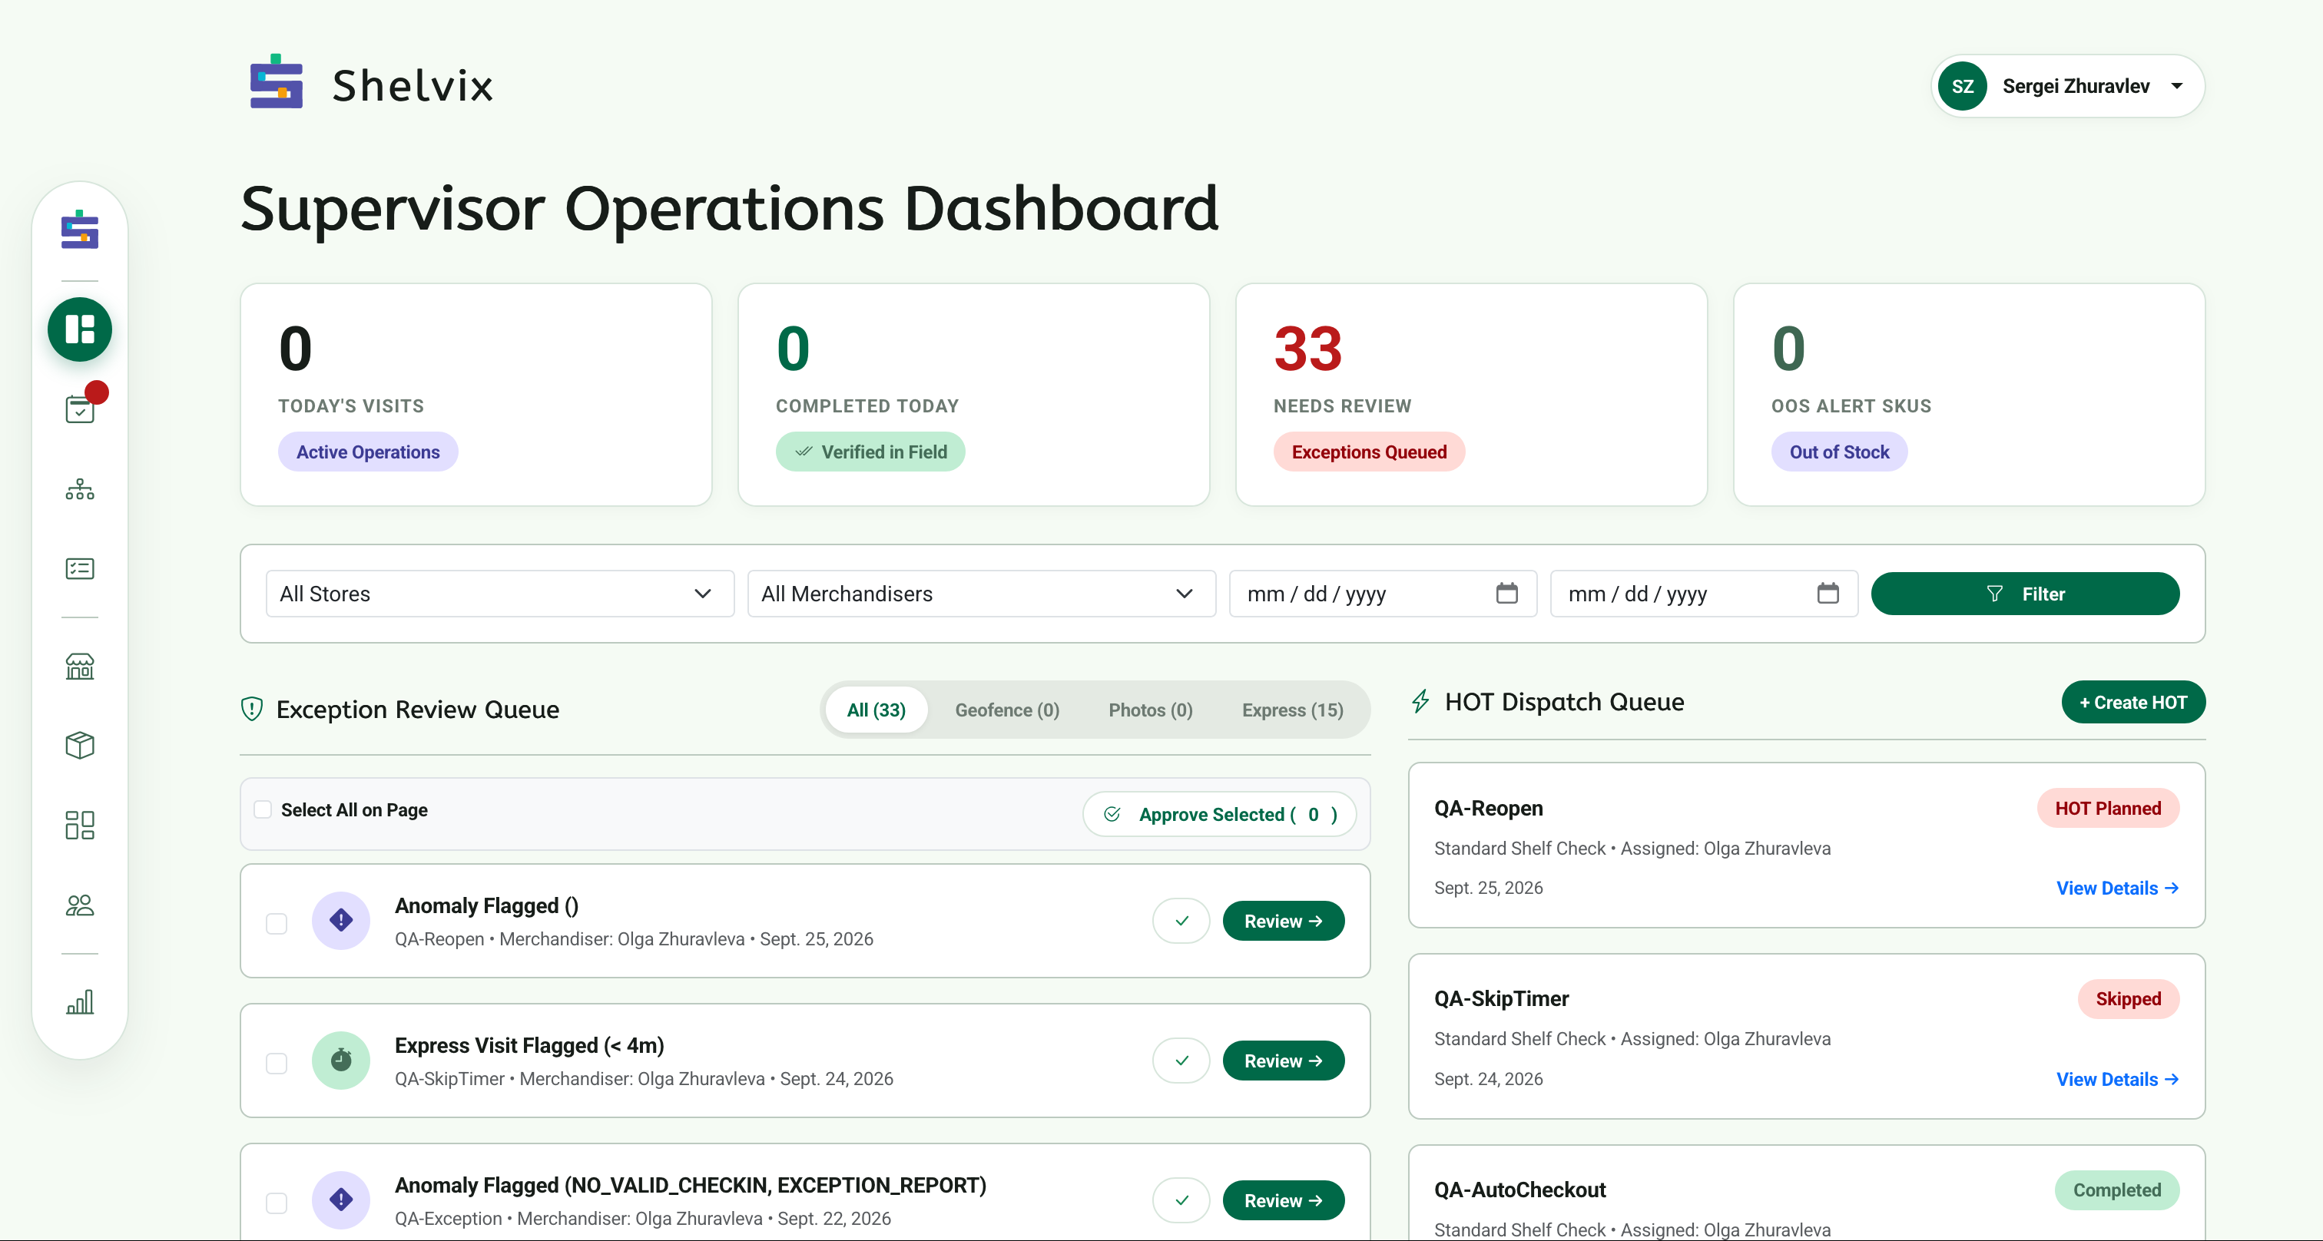Open the hierarchy org-chart sidebar icon
Viewport: 2323px width, 1241px height.
79,489
